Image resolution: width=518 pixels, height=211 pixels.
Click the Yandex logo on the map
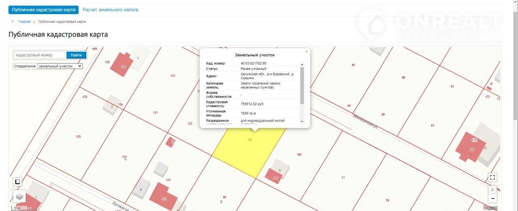point(490,207)
